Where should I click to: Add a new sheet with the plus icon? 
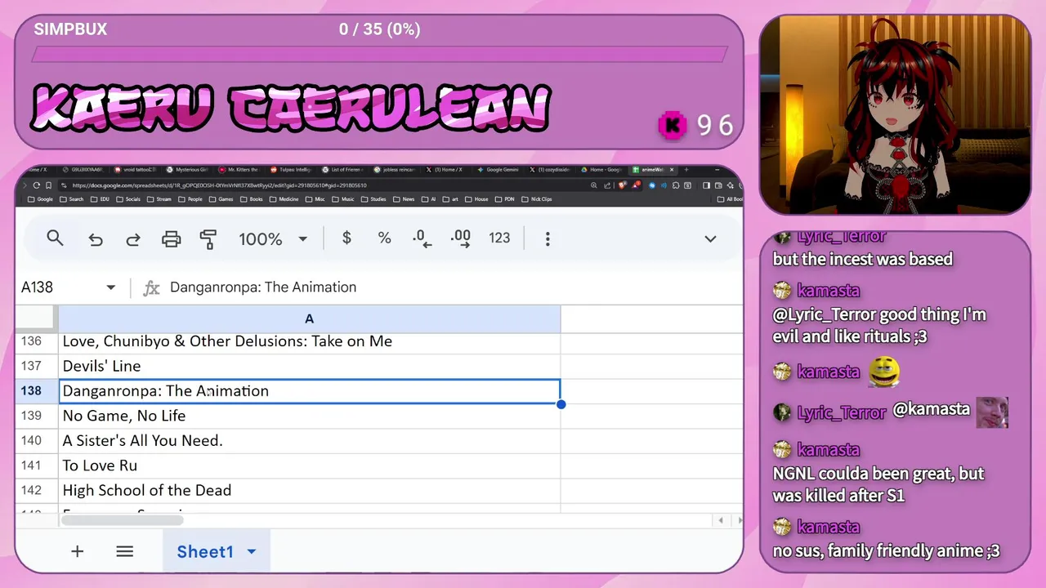click(x=77, y=551)
